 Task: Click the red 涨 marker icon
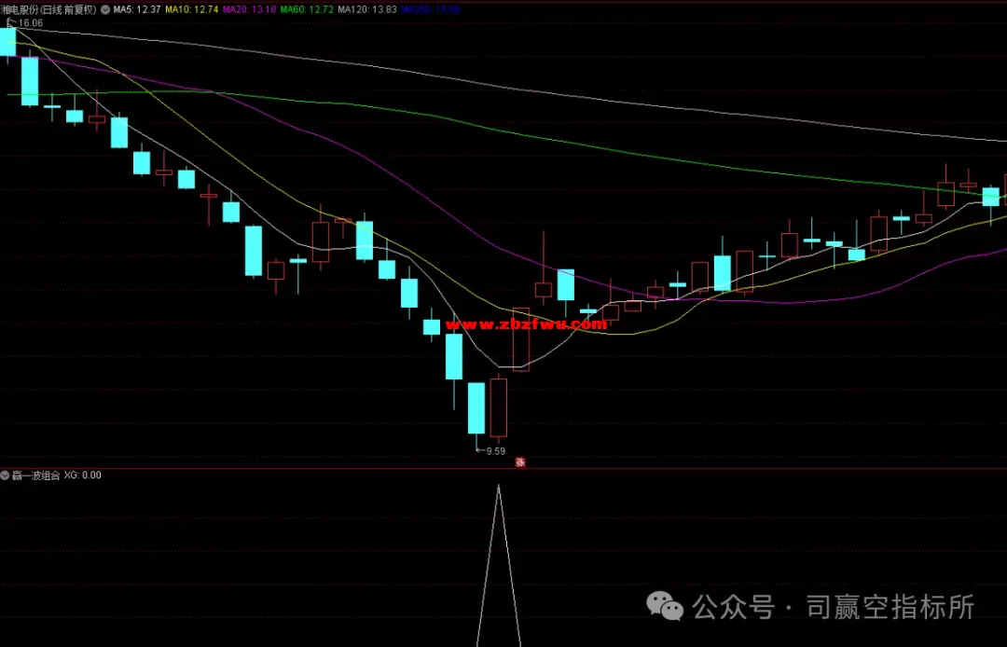(x=521, y=461)
